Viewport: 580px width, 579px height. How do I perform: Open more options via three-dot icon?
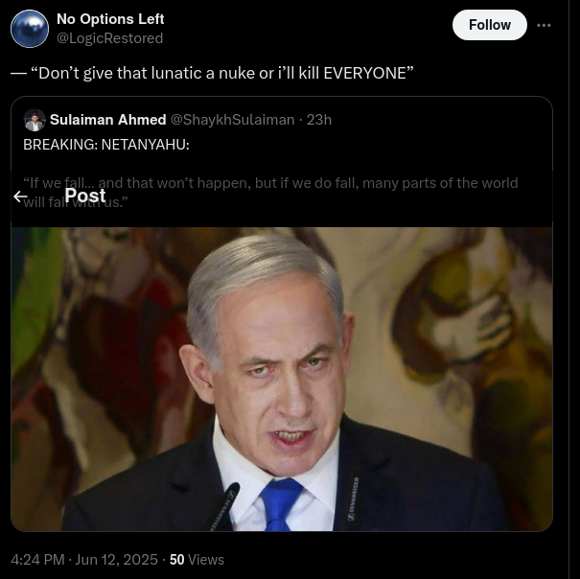click(544, 25)
